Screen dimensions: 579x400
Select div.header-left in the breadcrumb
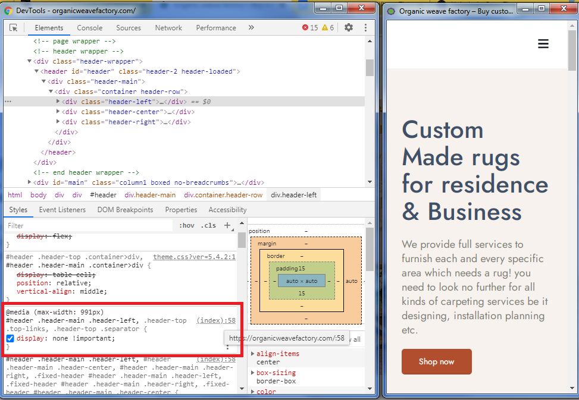[294, 195]
